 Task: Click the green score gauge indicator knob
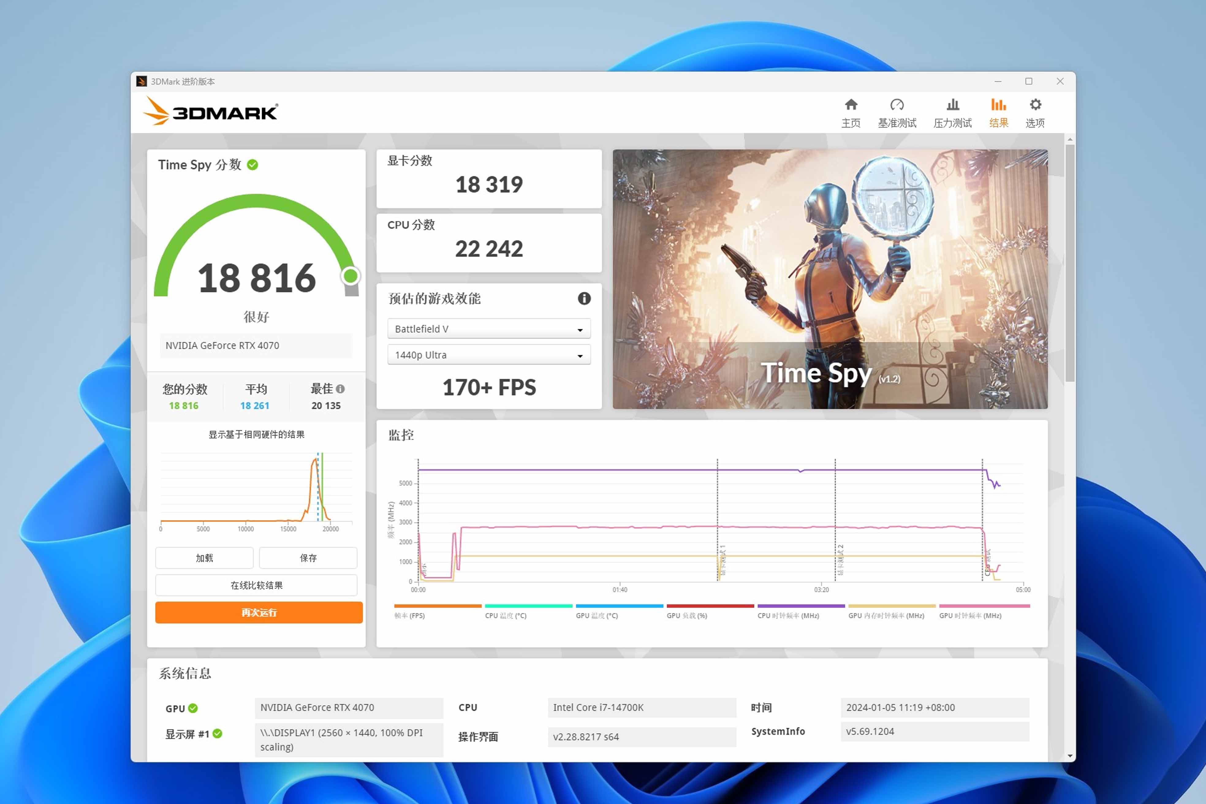[351, 276]
